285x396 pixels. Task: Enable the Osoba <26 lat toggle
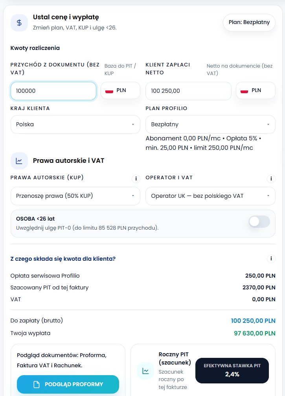pyautogui.click(x=259, y=222)
